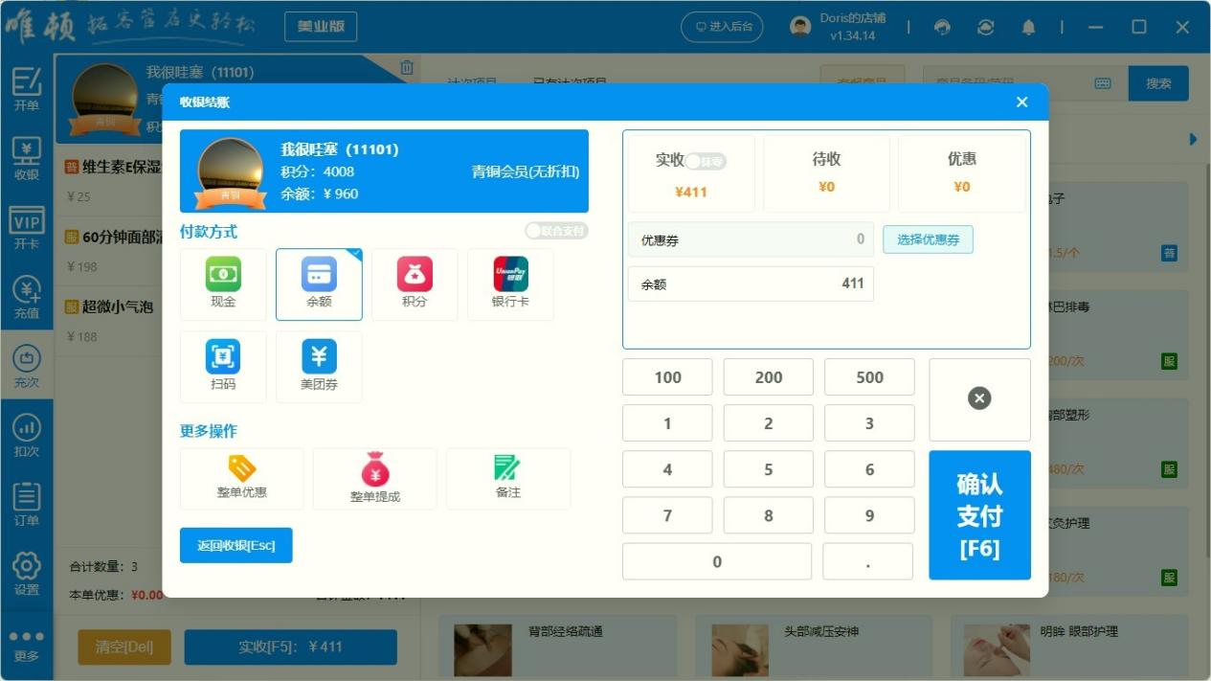Viewport: 1211px width, 681px height.
Task: Add a 备注 note to order
Action: (507, 479)
